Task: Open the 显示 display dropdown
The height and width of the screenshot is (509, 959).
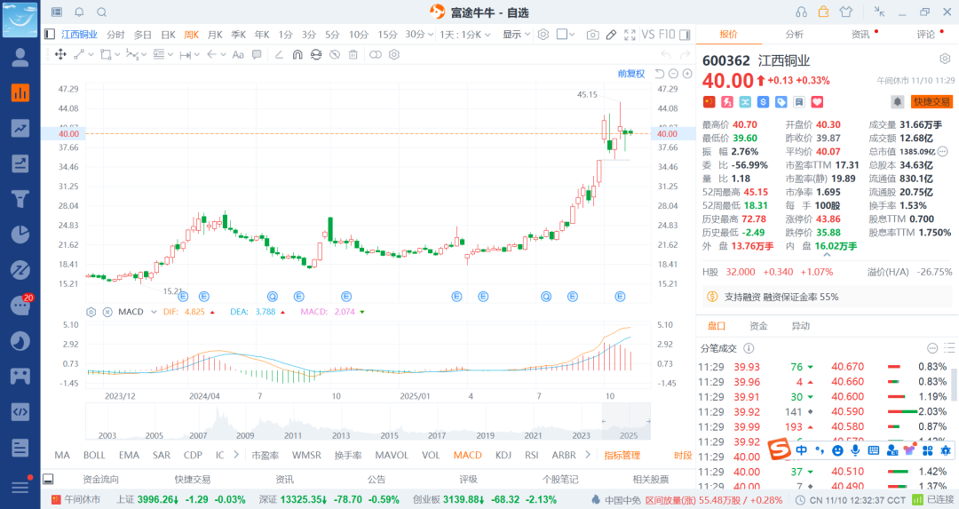Action: tap(516, 35)
